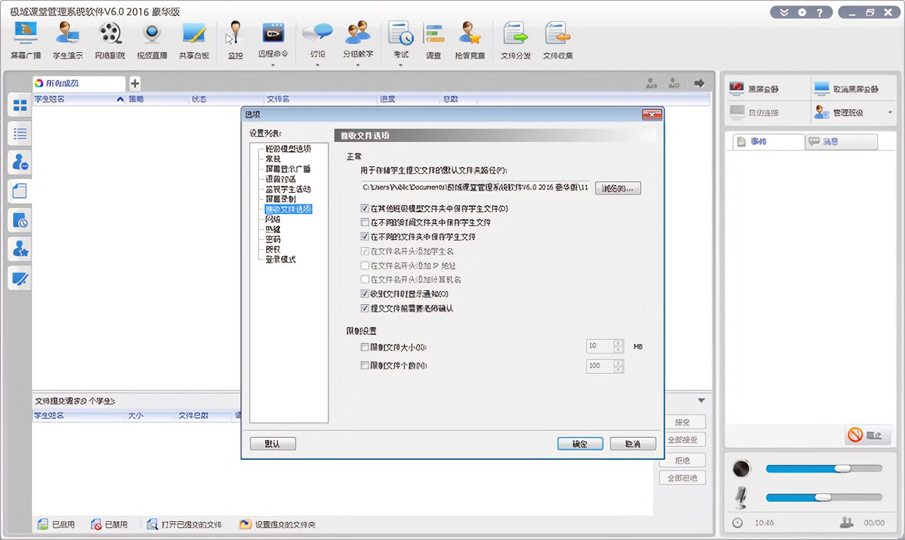
Task: Click the cancel black screen monitor icon
Action: coord(821,88)
